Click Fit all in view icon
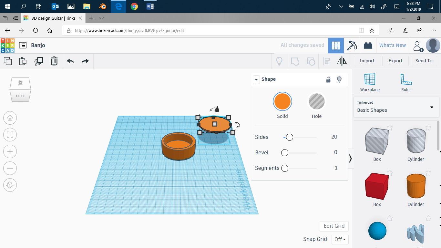 point(10,135)
